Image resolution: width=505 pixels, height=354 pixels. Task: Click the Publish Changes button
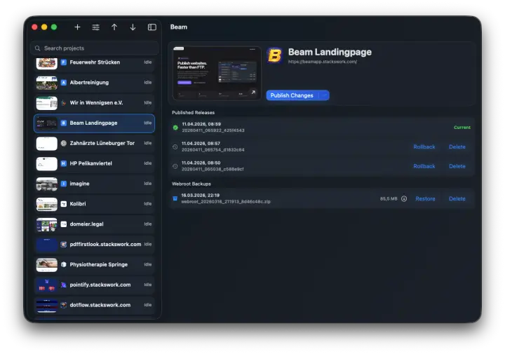pos(292,95)
